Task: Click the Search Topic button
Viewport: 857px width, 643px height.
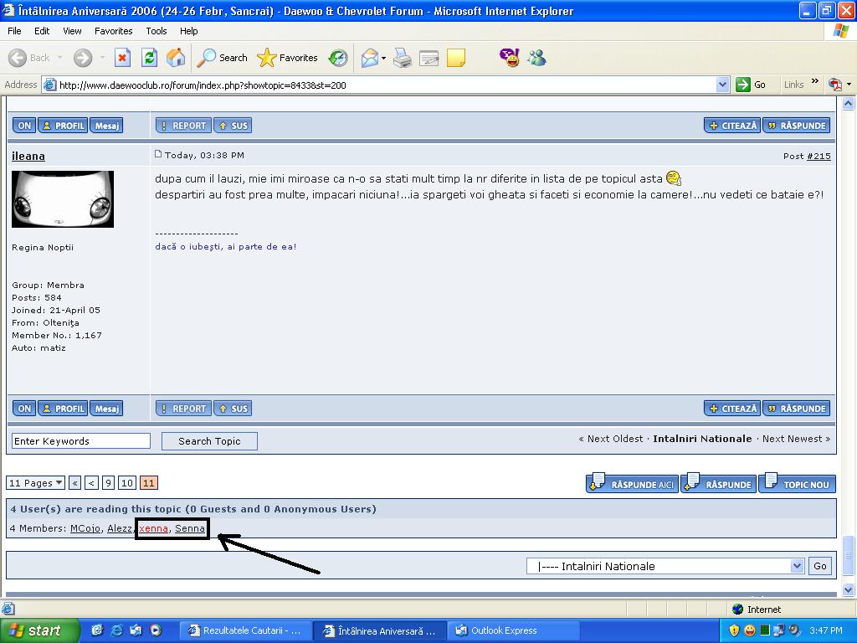Action: (209, 441)
